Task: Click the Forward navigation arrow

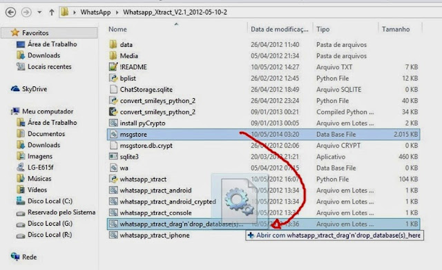Action: [26, 12]
